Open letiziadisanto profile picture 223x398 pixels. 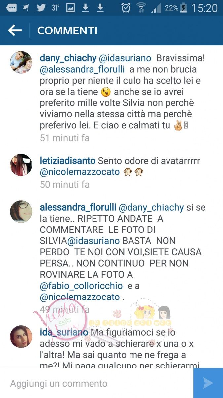click(21, 165)
